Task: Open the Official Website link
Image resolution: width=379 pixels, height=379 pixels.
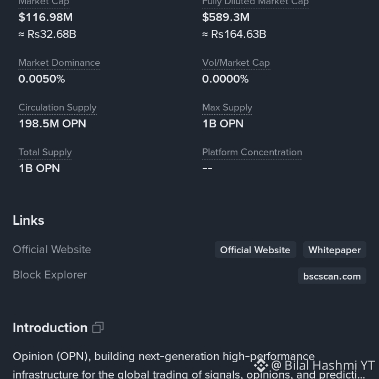Action: pos(255,250)
